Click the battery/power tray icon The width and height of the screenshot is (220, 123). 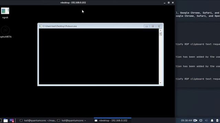pos(217,120)
